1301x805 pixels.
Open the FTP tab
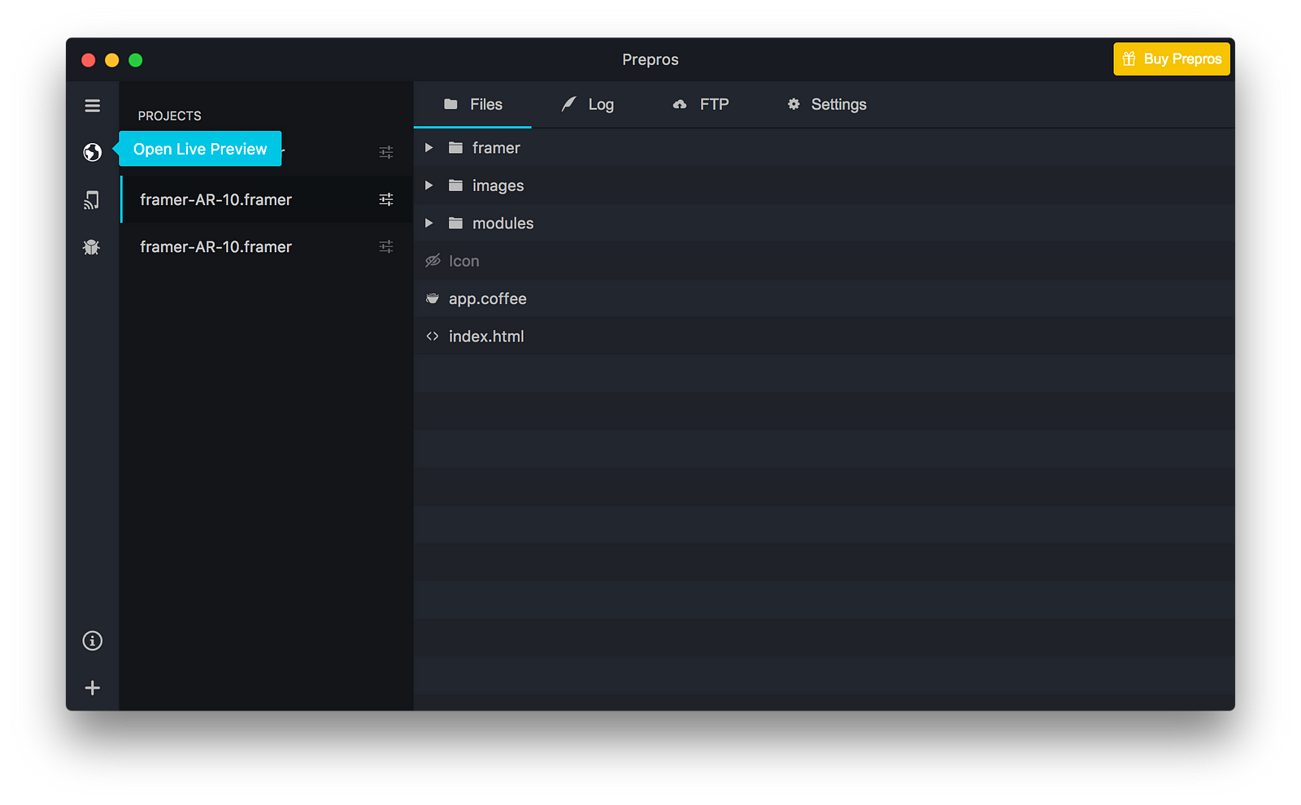pyautogui.click(x=701, y=104)
